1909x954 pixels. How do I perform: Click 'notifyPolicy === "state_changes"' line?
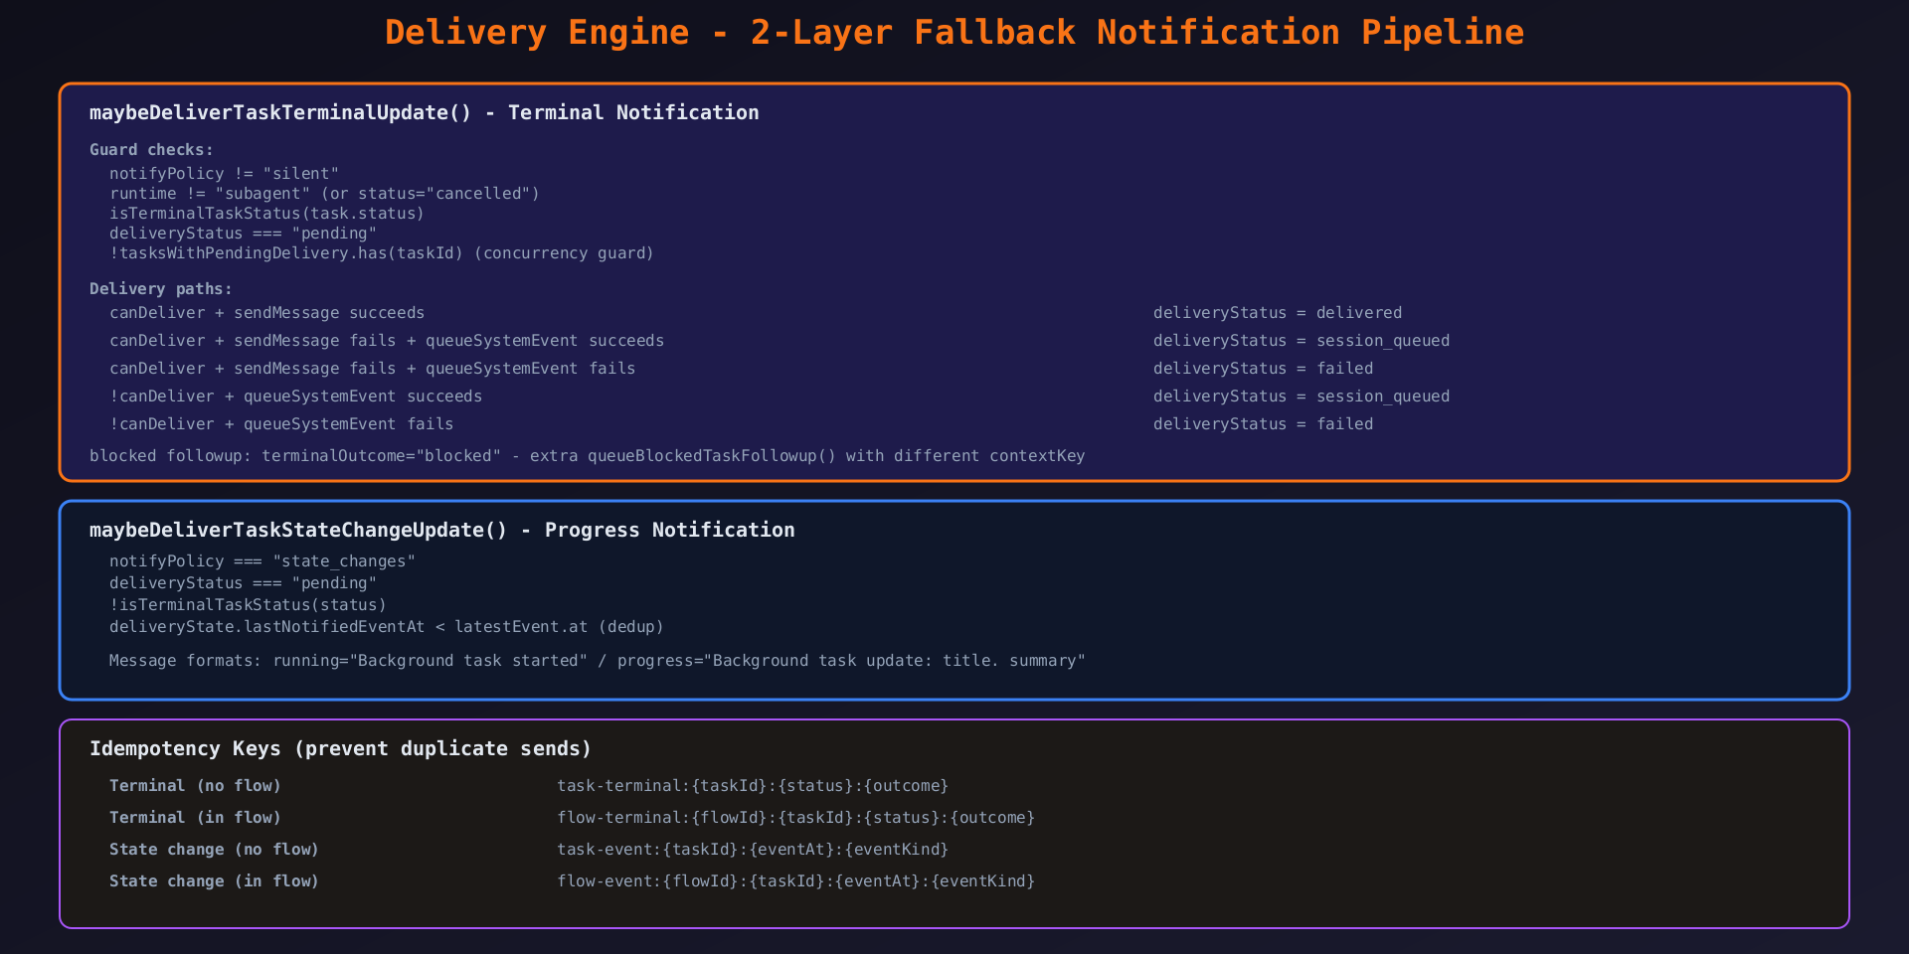[262, 560]
